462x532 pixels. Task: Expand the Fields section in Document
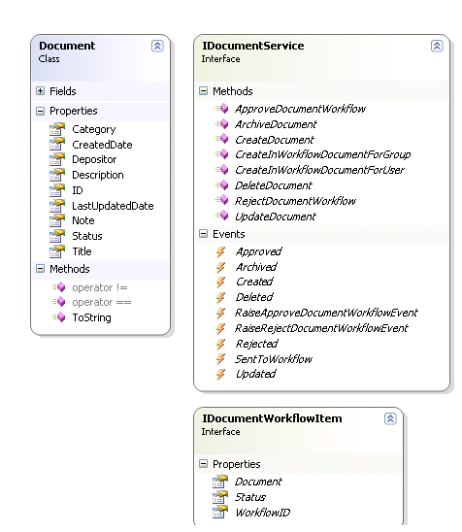(x=41, y=91)
